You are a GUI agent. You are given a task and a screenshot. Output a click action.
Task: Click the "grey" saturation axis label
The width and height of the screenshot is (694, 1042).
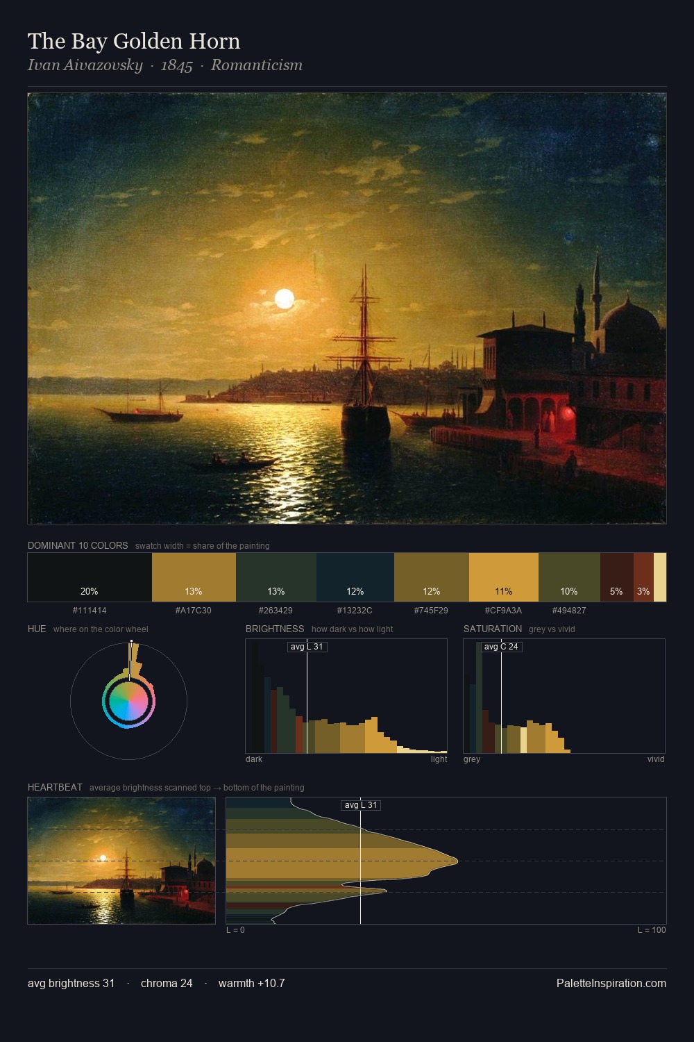click(472, 759)
